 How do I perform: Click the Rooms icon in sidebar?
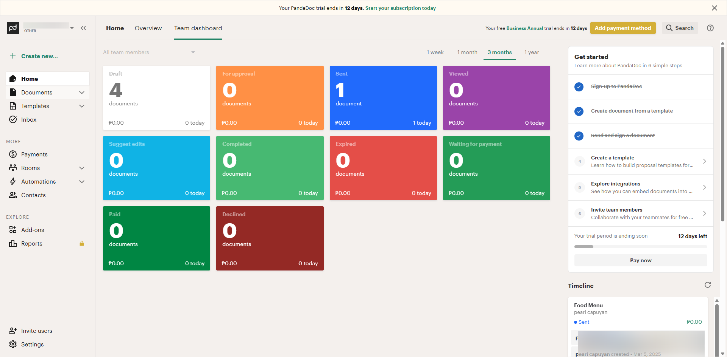tap(13, 168)
